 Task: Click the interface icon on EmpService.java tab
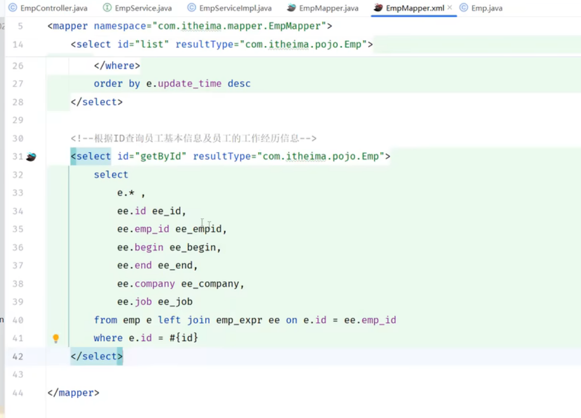tap(107, 8)
